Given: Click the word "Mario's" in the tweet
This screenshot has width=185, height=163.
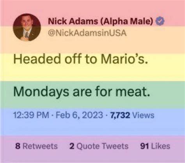Looking at the screenshot, I should [123, 58].
